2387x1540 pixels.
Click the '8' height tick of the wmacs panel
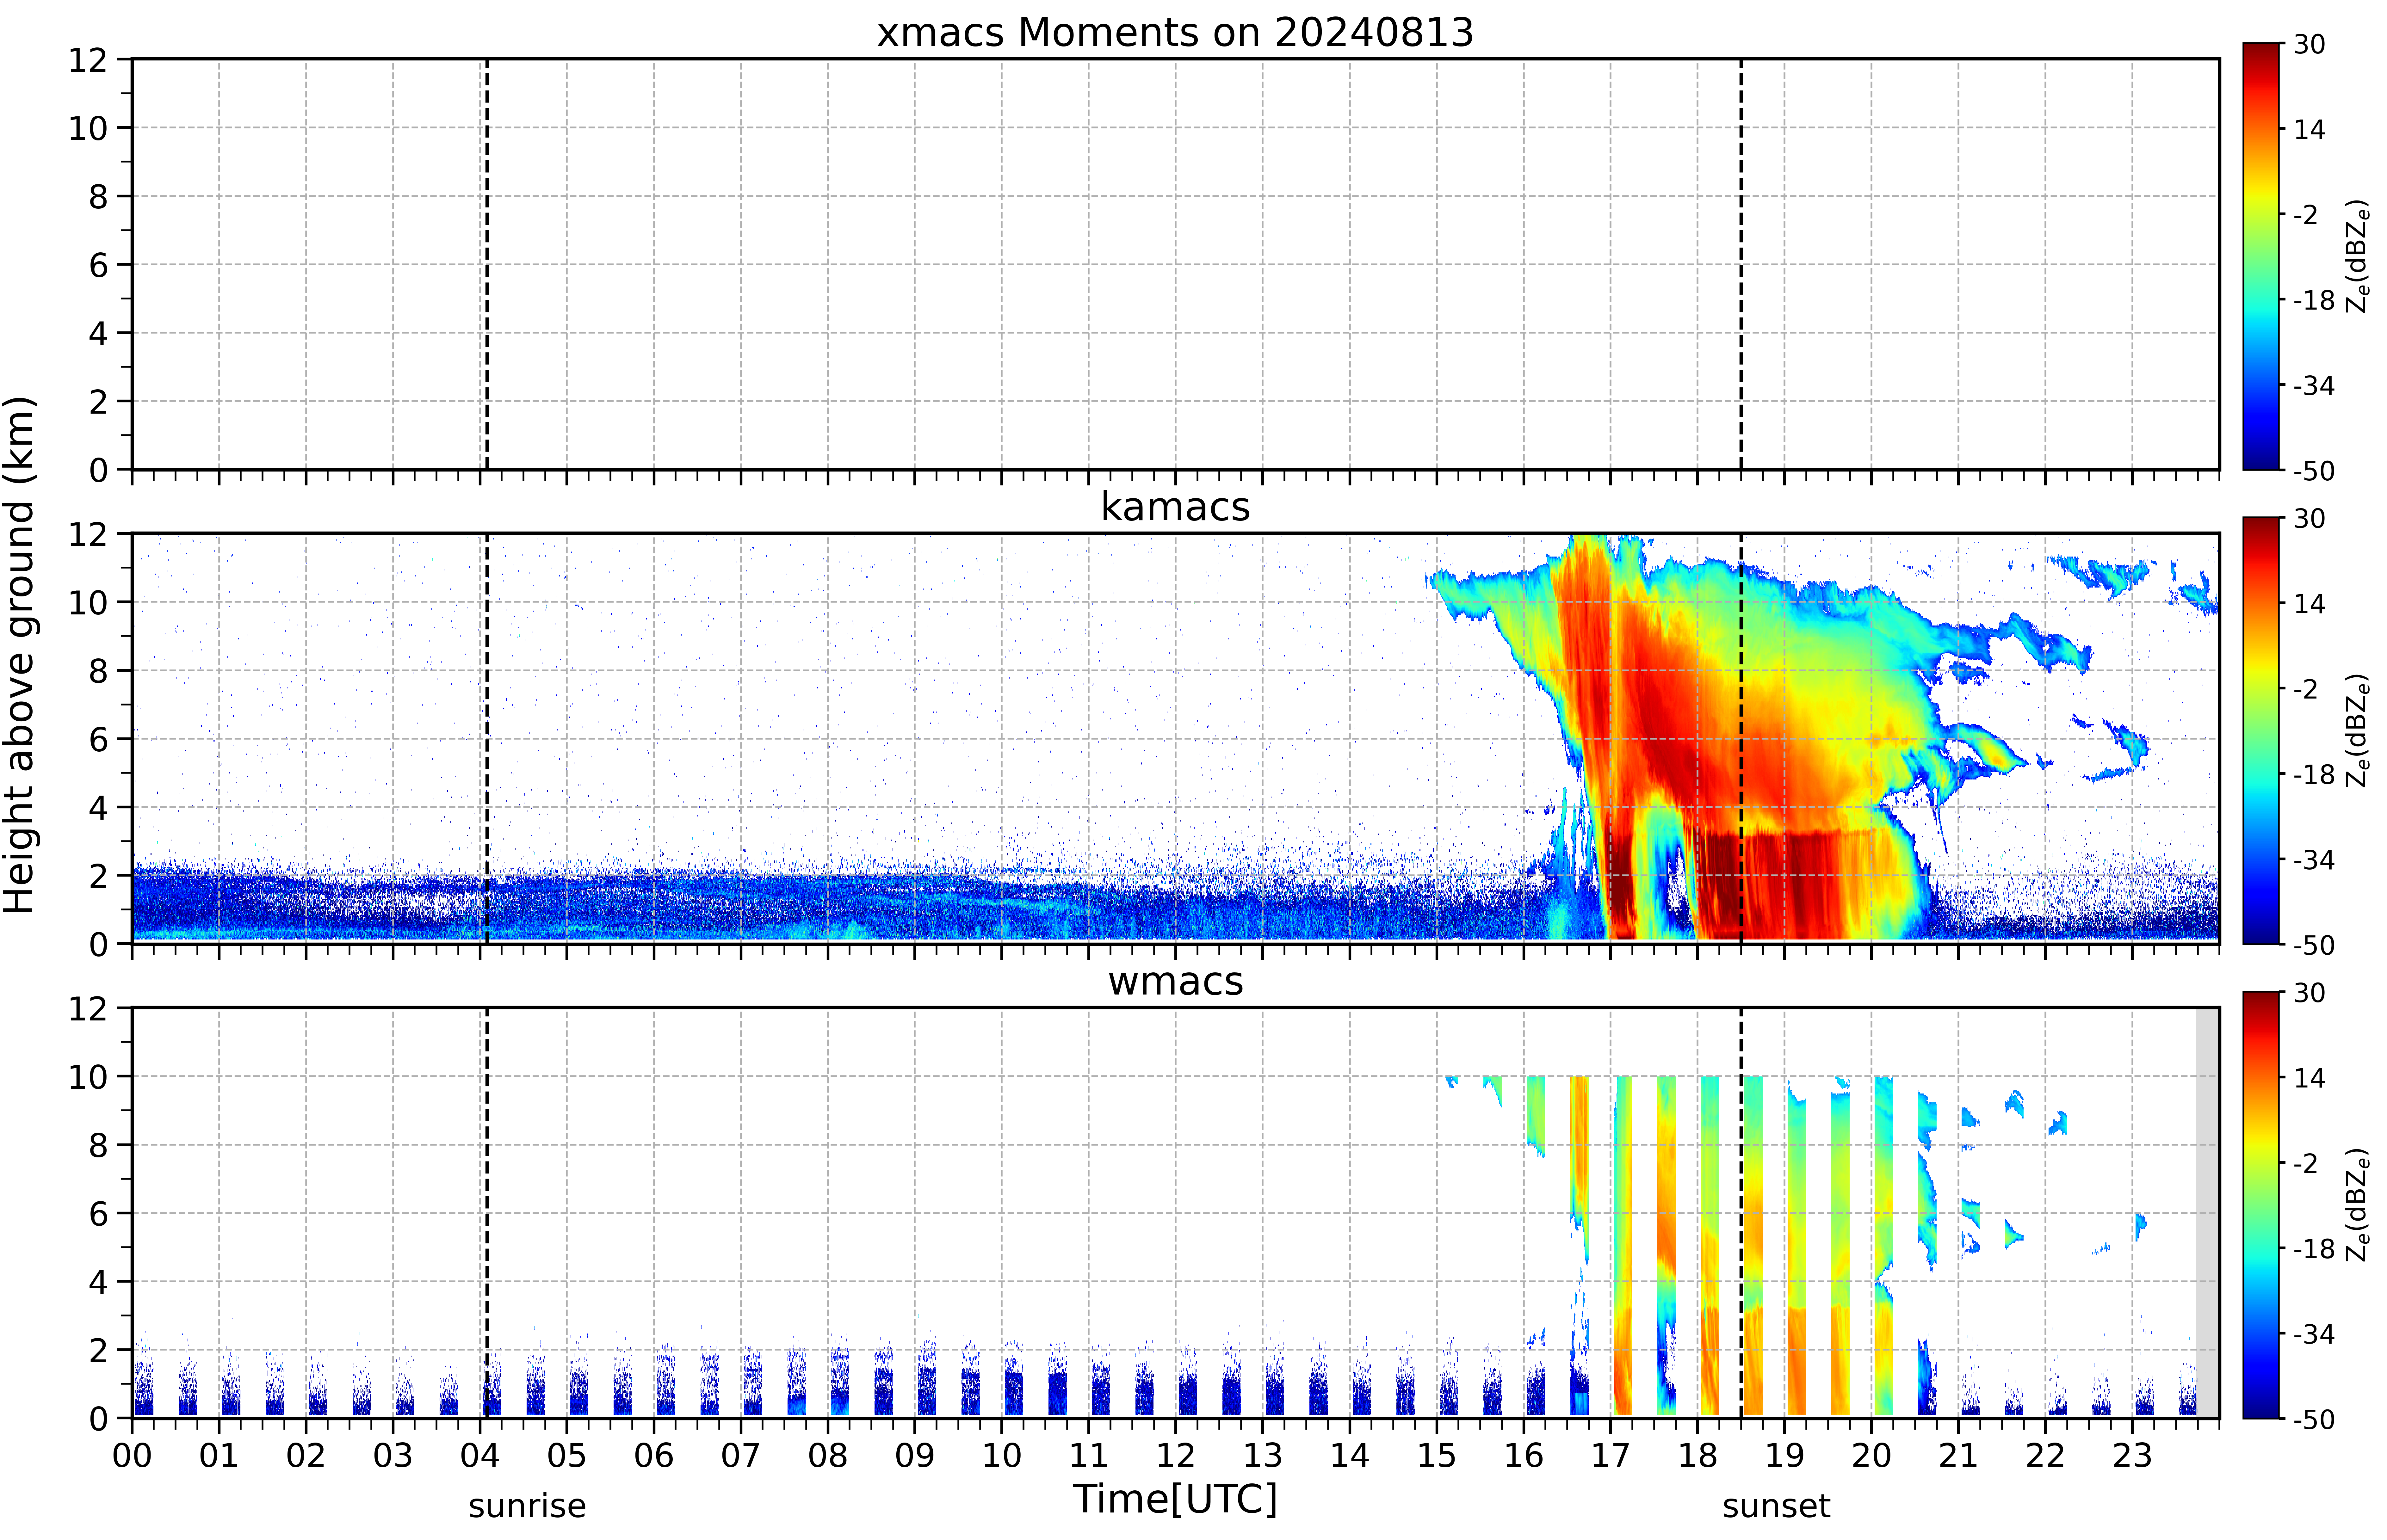pos(98,1145)
